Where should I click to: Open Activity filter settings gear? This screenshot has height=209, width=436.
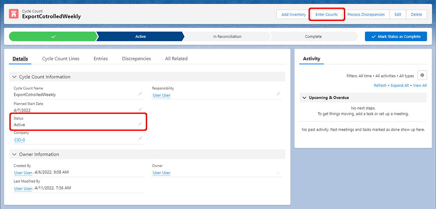click(422, 75)
